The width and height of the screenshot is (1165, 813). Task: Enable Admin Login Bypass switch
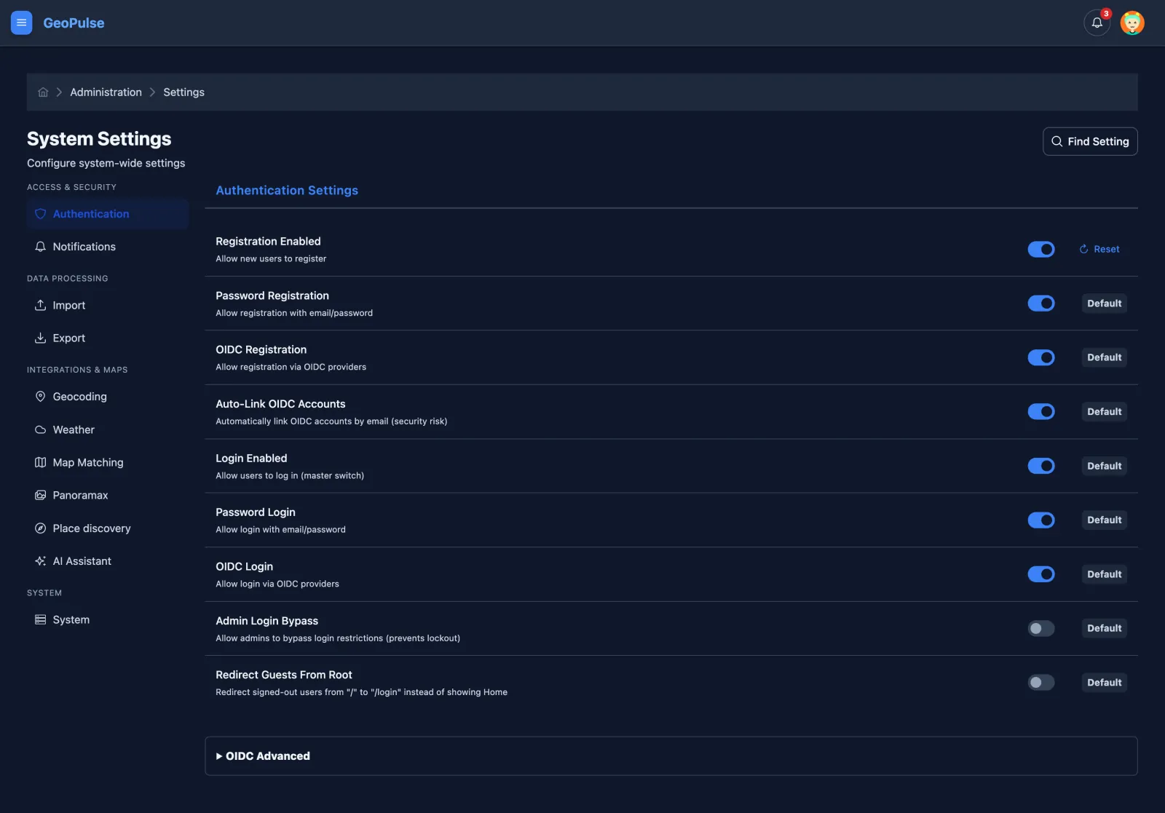[x=1041, y=628]
